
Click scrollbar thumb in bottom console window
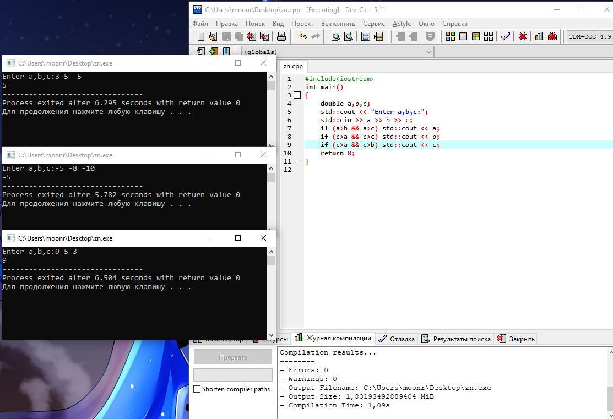pos(271,260)
